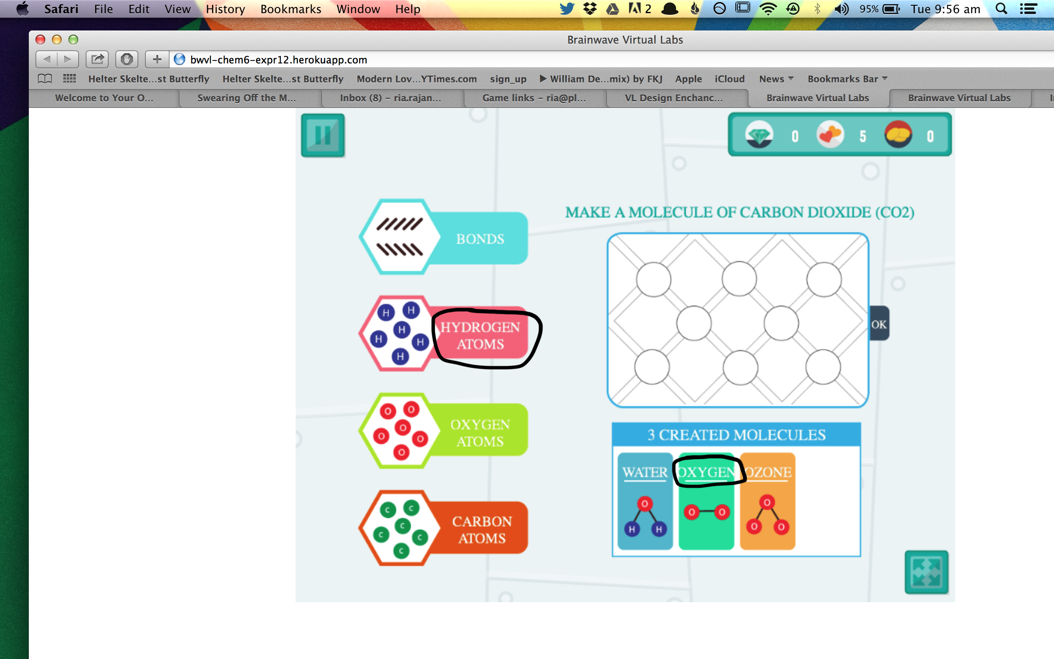Click the Dropbox menu bar icon
This screenshot has width=1054, height=659.
point(590,9)
